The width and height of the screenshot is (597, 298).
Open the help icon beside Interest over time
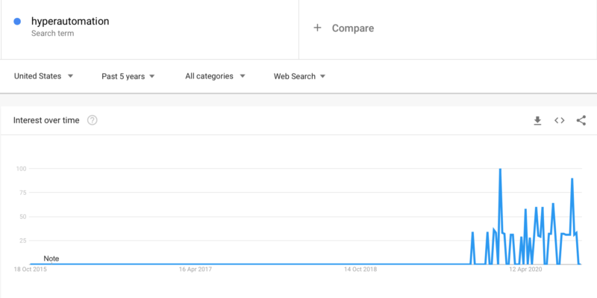92,120
